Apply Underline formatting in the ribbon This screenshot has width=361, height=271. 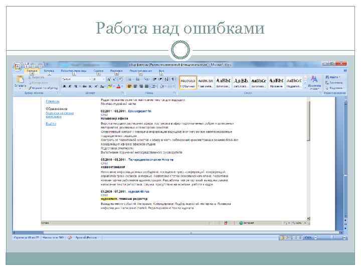(x=75, y=86)
